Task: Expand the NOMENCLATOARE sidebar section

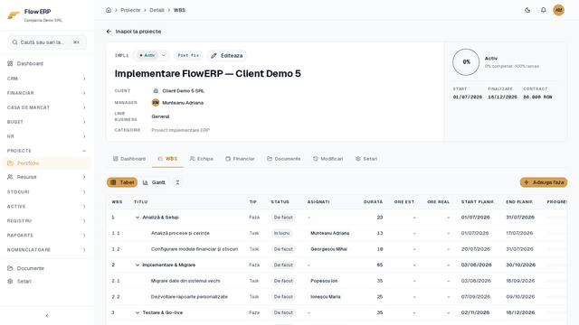Action: point(47,249)
